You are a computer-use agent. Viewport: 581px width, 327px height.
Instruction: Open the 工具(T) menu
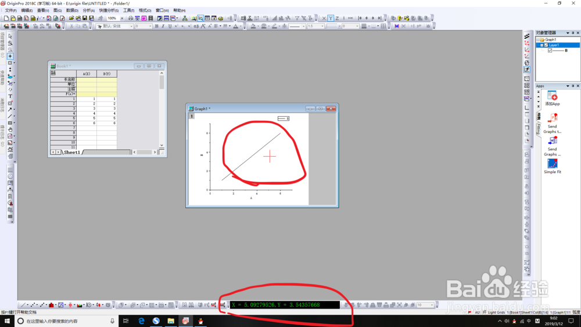pos(128,10)
